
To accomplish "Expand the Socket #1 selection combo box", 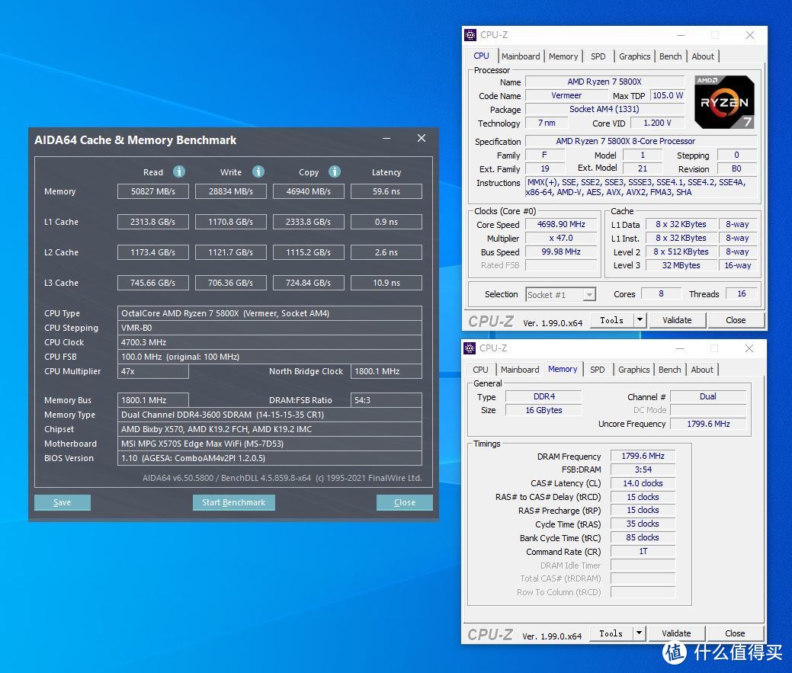I will coord(561,294).
